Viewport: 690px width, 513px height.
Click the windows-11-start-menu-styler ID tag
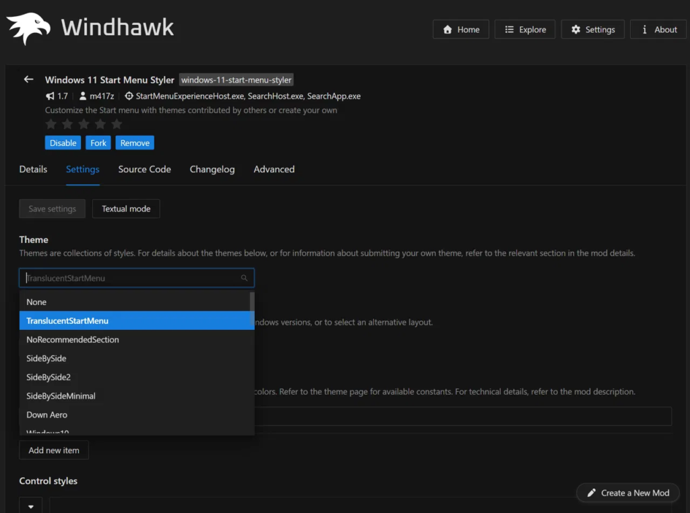click(x=237, y=80)
